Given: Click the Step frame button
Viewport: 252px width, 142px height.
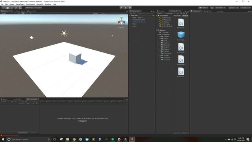Looking at the screenshot, I should pos(130,7).
